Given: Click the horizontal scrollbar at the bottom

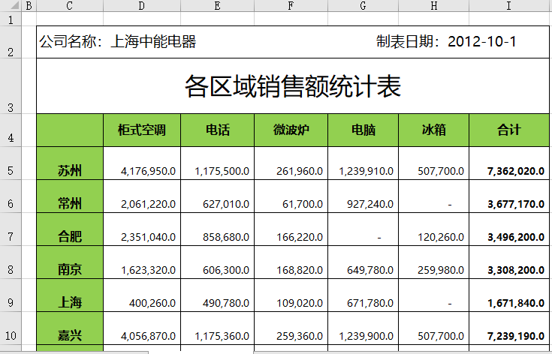Looking at the screenshot, I should coord(398,350).
